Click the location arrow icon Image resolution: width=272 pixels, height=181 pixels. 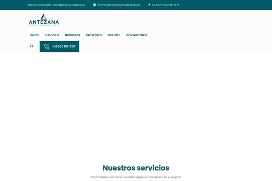coord(149,5)
